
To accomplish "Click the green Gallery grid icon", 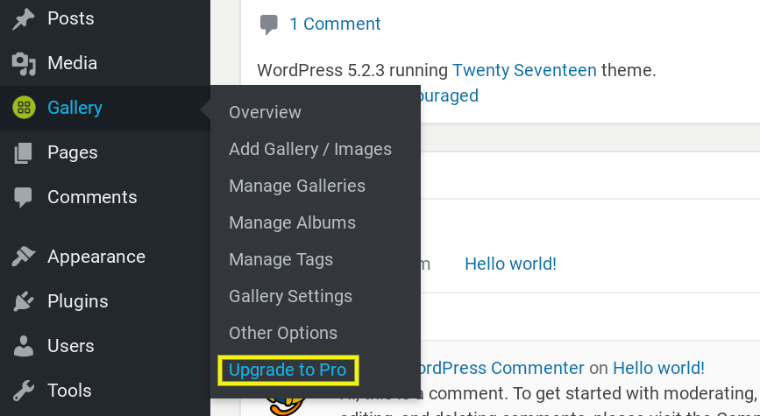I will coord(24,108).
